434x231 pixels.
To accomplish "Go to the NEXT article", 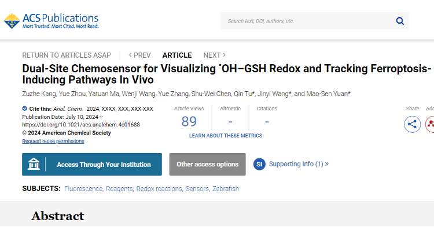I will click(215, 55).
